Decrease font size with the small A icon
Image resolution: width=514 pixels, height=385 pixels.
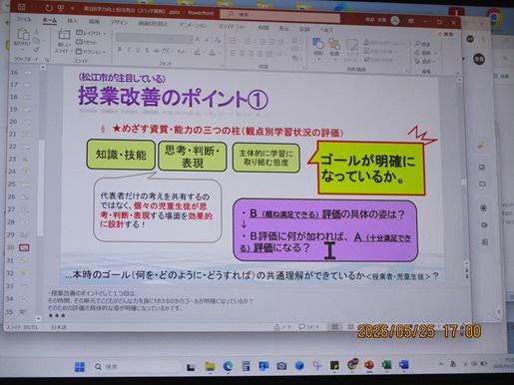pyautogui.click(x=207, y=40)
